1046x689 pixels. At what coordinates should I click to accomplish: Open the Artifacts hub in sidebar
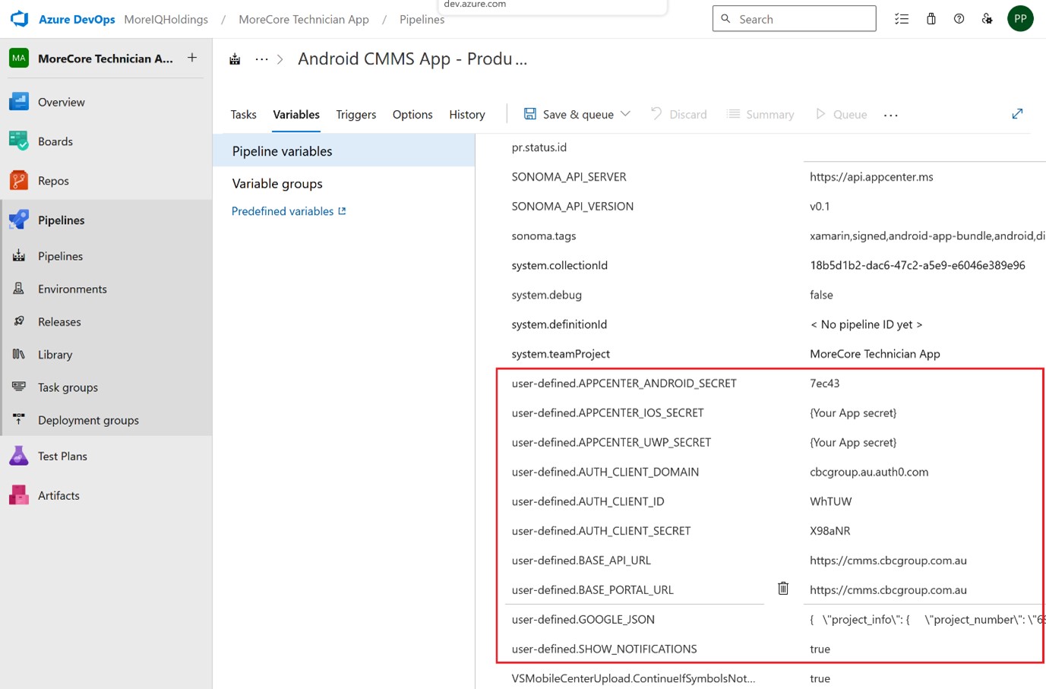click(58, 495)
